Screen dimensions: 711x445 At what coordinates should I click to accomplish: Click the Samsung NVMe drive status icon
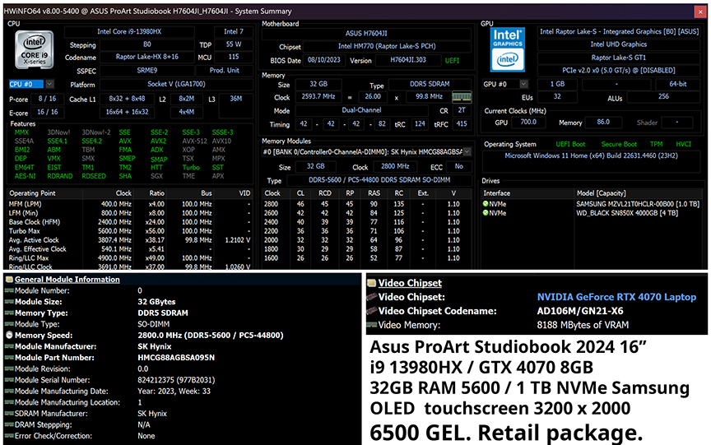[486, 202]
